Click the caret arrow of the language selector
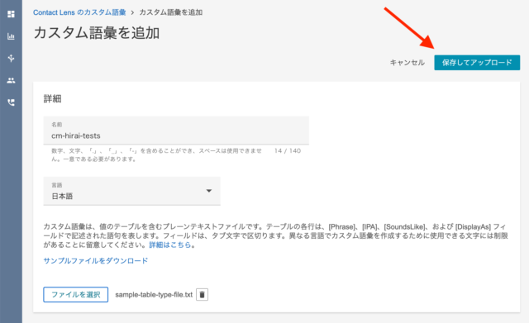The image size is (529, 323). [x=209, y=191]
